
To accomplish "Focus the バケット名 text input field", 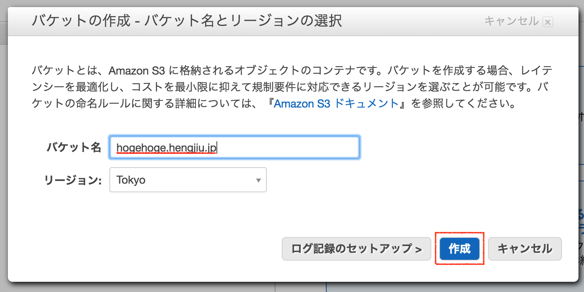I will 287,148.
